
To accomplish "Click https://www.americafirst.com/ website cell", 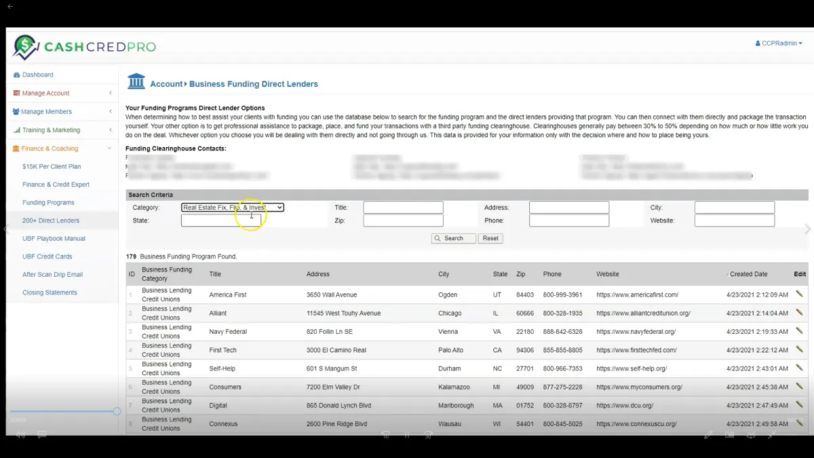I will coord(637,295).
